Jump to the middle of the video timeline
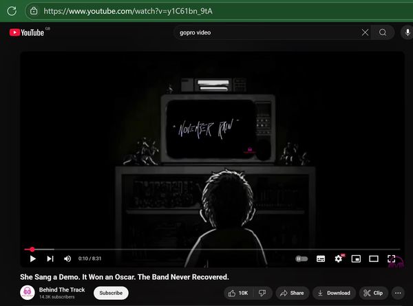413x306 pixels. point(212,249)
